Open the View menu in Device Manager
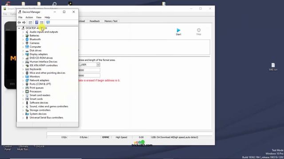 (x=39, y=17)
